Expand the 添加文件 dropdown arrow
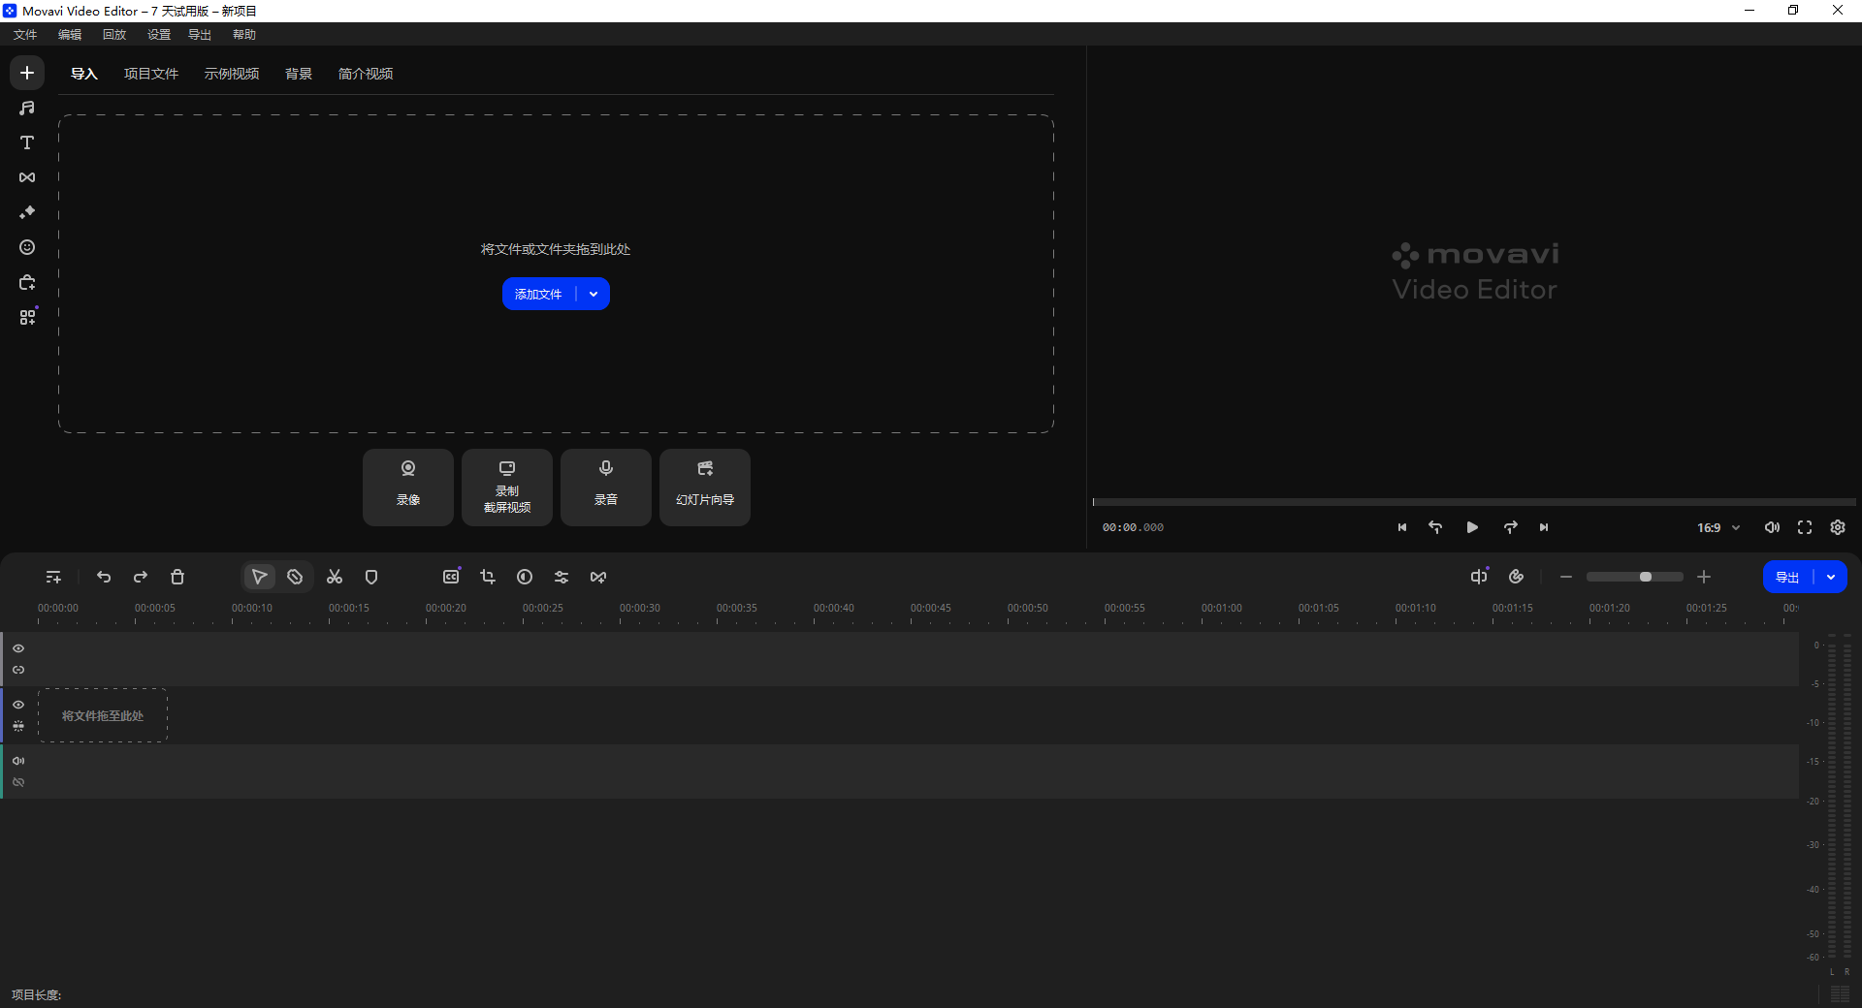The width and height of the screenshot is (1862, 1008). pos(594,294)
